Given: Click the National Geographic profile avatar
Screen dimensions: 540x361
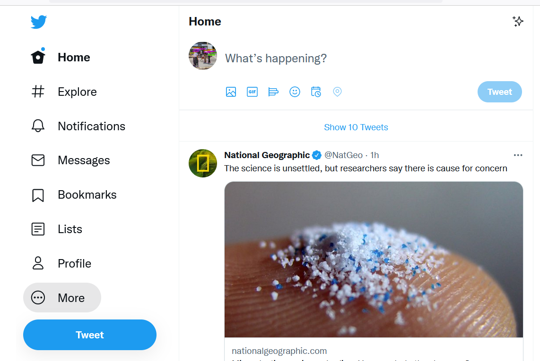Looking at the screenshot, I should pyautogui.click(x=203, y=163).
